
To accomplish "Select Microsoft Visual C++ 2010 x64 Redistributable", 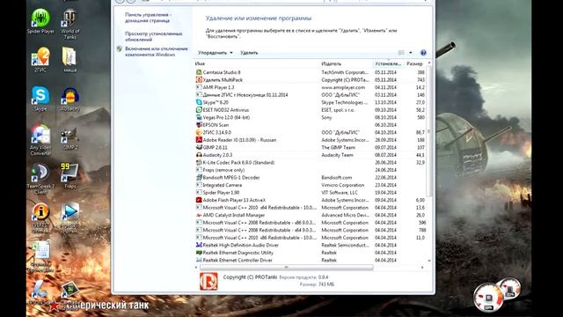I will 311,208.
